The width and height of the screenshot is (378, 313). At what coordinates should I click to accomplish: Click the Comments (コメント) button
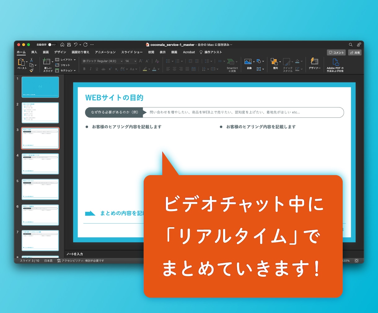click(x=336, y=52)
